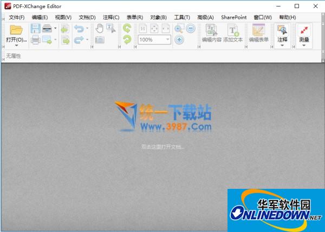Click the Edit Form (编辑表单) icon

(x=258, y=33)
